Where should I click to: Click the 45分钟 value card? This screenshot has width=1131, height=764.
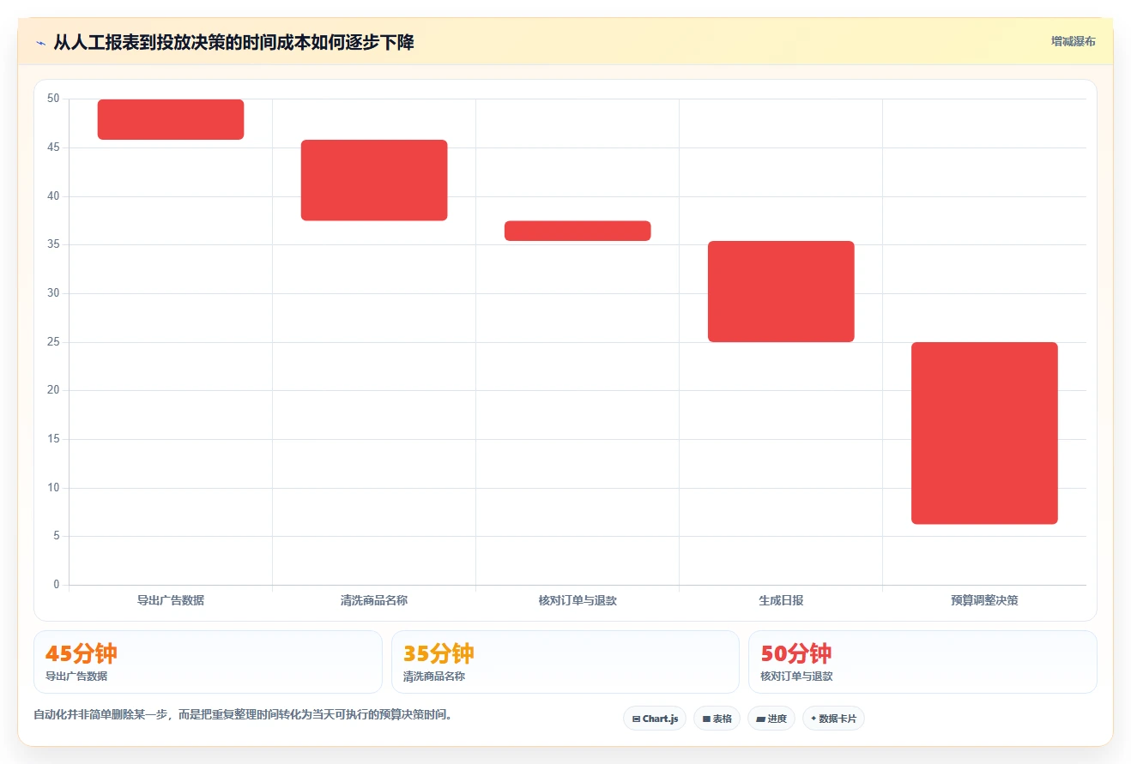(208, 662)
